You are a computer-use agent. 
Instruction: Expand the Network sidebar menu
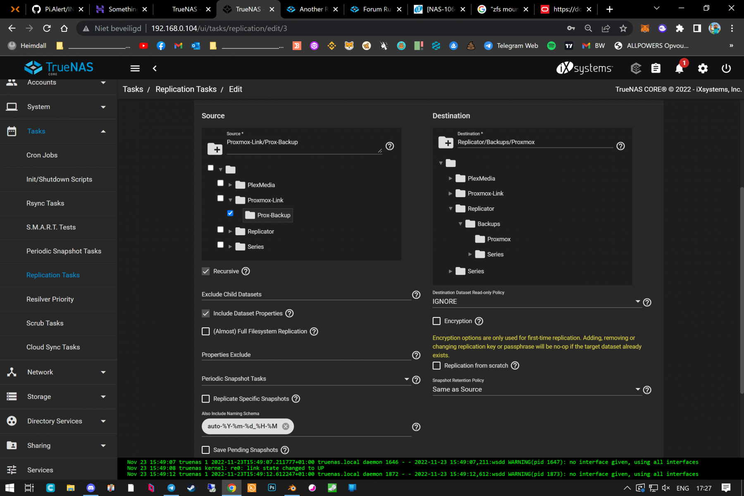click(x=58, y=372)
